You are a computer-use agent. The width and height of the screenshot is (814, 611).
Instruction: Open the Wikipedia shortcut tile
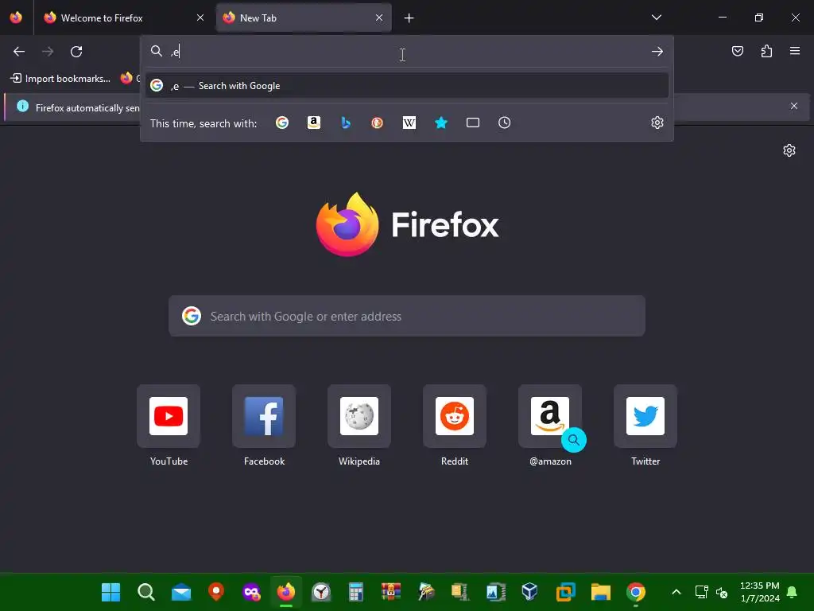[x=359, y=416]
